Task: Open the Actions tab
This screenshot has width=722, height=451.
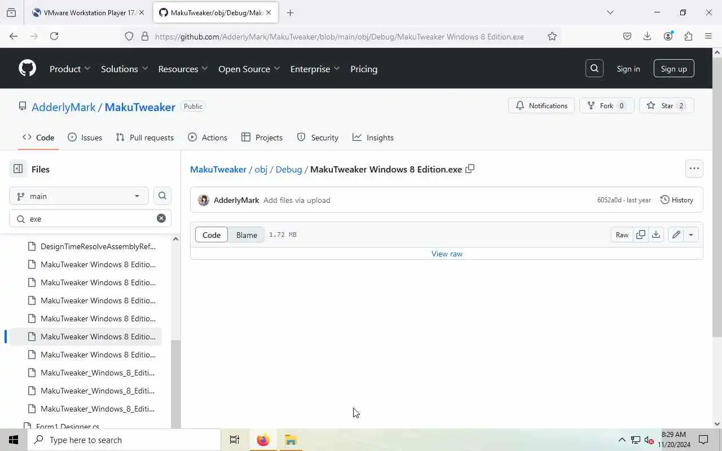Action: tap(208, 138)
